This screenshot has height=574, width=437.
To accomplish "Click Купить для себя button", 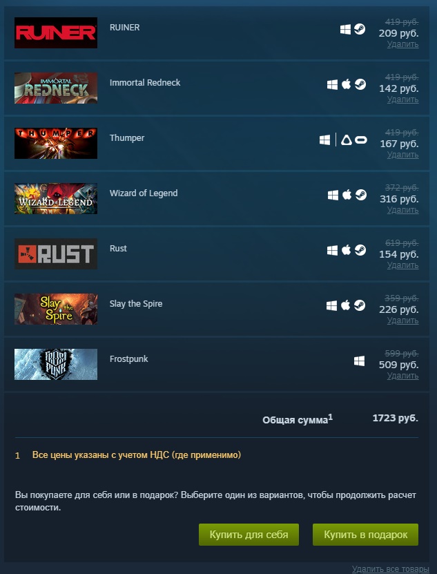I will 249,535.
